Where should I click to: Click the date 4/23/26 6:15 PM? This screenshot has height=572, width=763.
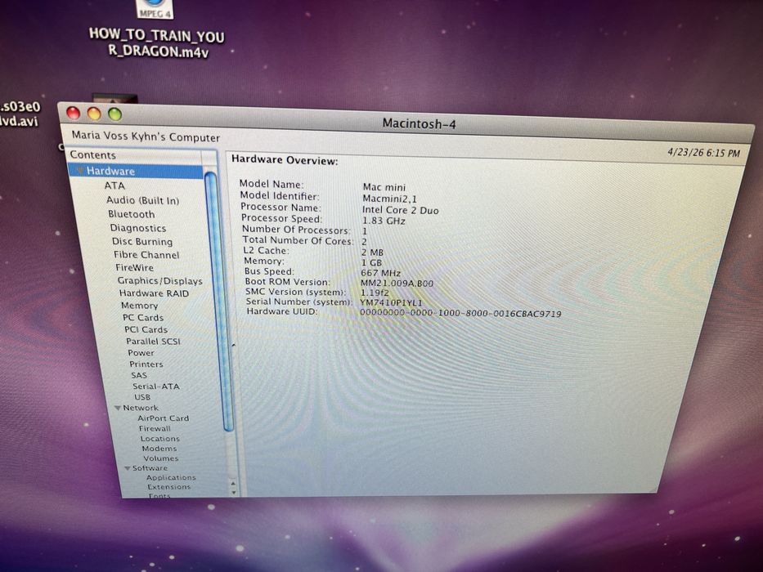coord(703,153)
